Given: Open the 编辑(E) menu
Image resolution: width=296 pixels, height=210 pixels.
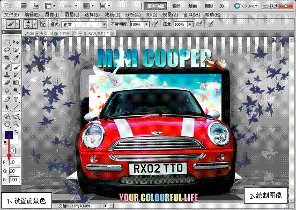Looking at the screenshot, I should coord(32,14).
